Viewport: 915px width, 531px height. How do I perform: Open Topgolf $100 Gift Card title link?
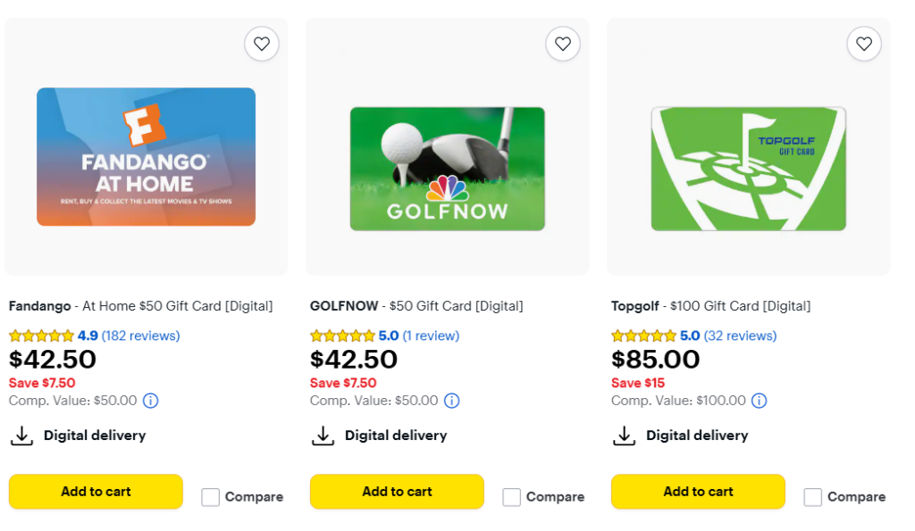[x=710, y=306]
